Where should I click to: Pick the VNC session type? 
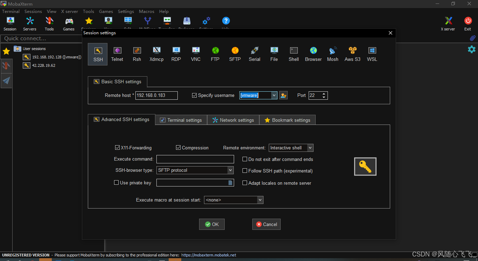click(196, 54)
